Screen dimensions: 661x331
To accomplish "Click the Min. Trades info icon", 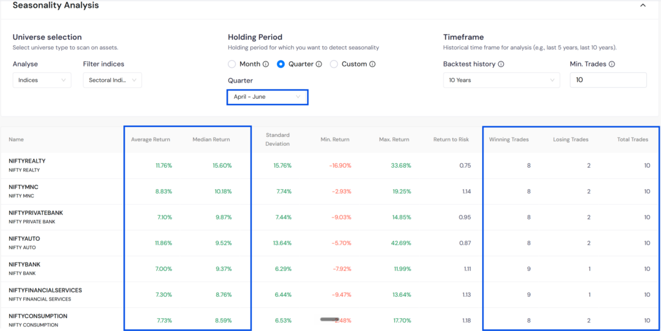I will [x=612, y=65].
